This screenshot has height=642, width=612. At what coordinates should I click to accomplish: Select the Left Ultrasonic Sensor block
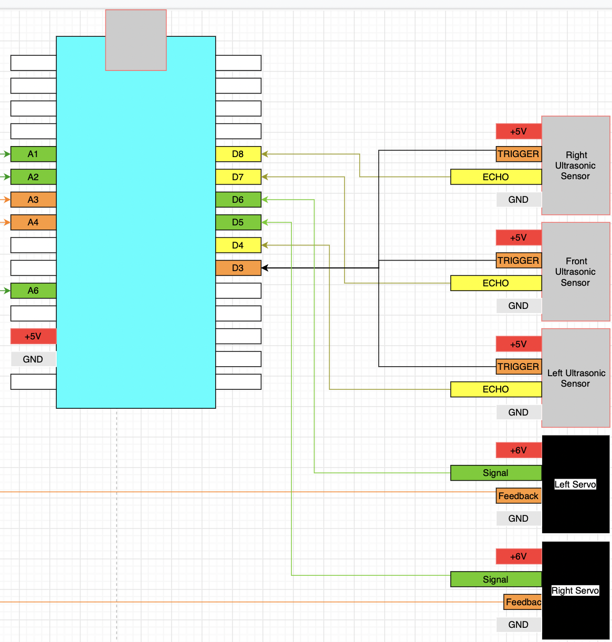(576, 378)
